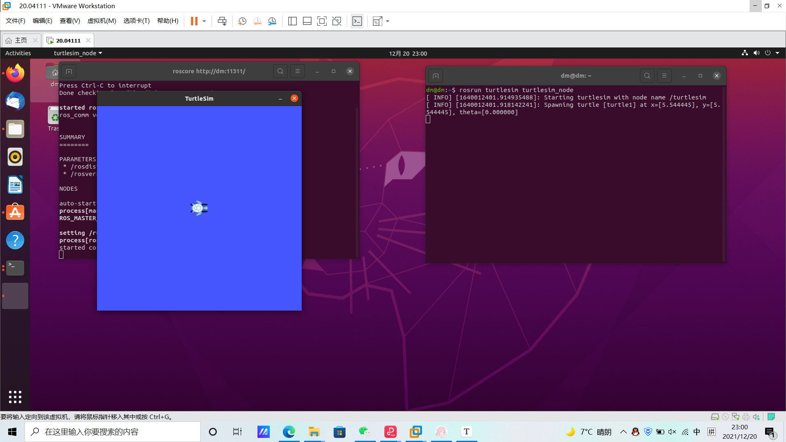The height and width of the screenshot is (442, 786).
Task: Open the hamburger menu in the roscore window
Action: pos(298,71)
